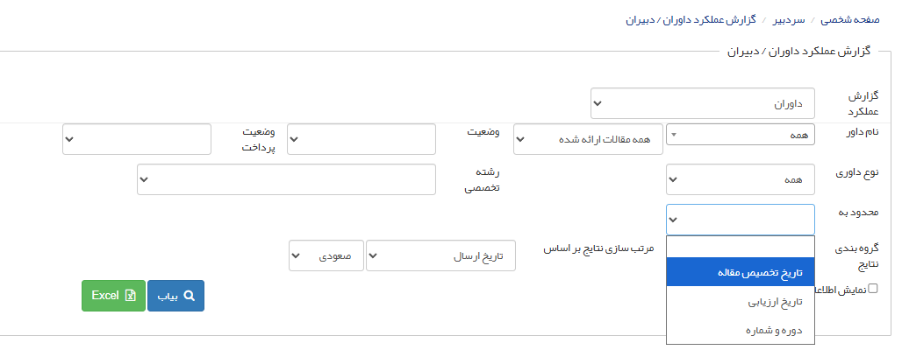This screenshot has height=357, width=902.
Task: Choose تاریخ ارزیابی from the dropdown list
Action: [741, 302]
